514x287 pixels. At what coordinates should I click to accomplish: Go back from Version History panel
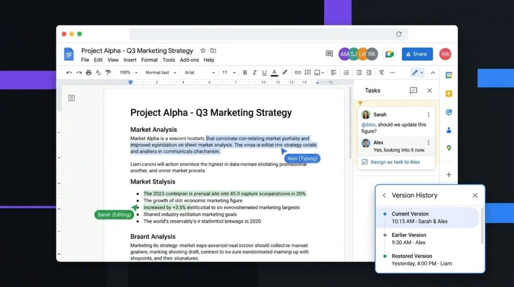point(384,195)
